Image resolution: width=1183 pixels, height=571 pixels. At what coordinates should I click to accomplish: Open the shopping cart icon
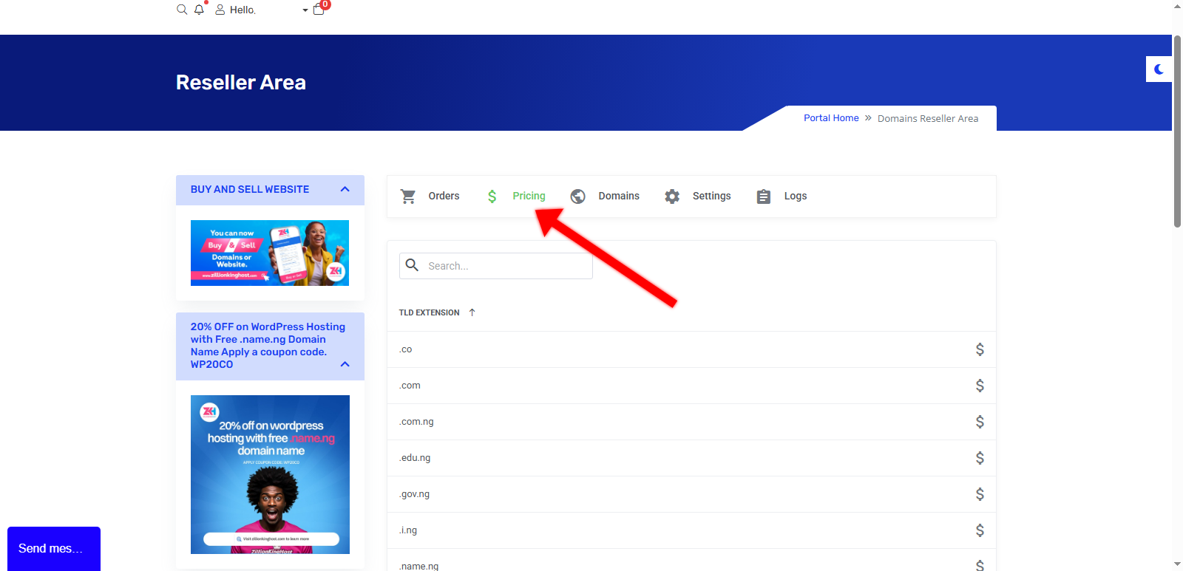click(x=319, y=10)
